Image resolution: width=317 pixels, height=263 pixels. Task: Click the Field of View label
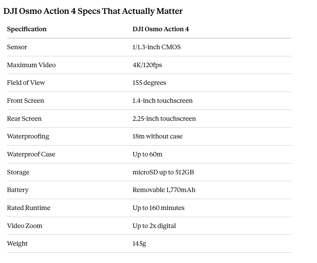26,83
